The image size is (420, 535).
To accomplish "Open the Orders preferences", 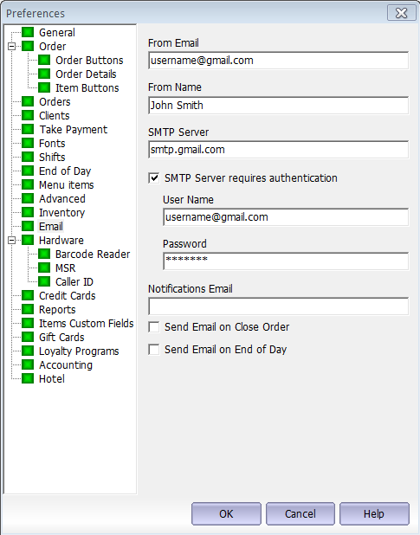I will 55,101.
